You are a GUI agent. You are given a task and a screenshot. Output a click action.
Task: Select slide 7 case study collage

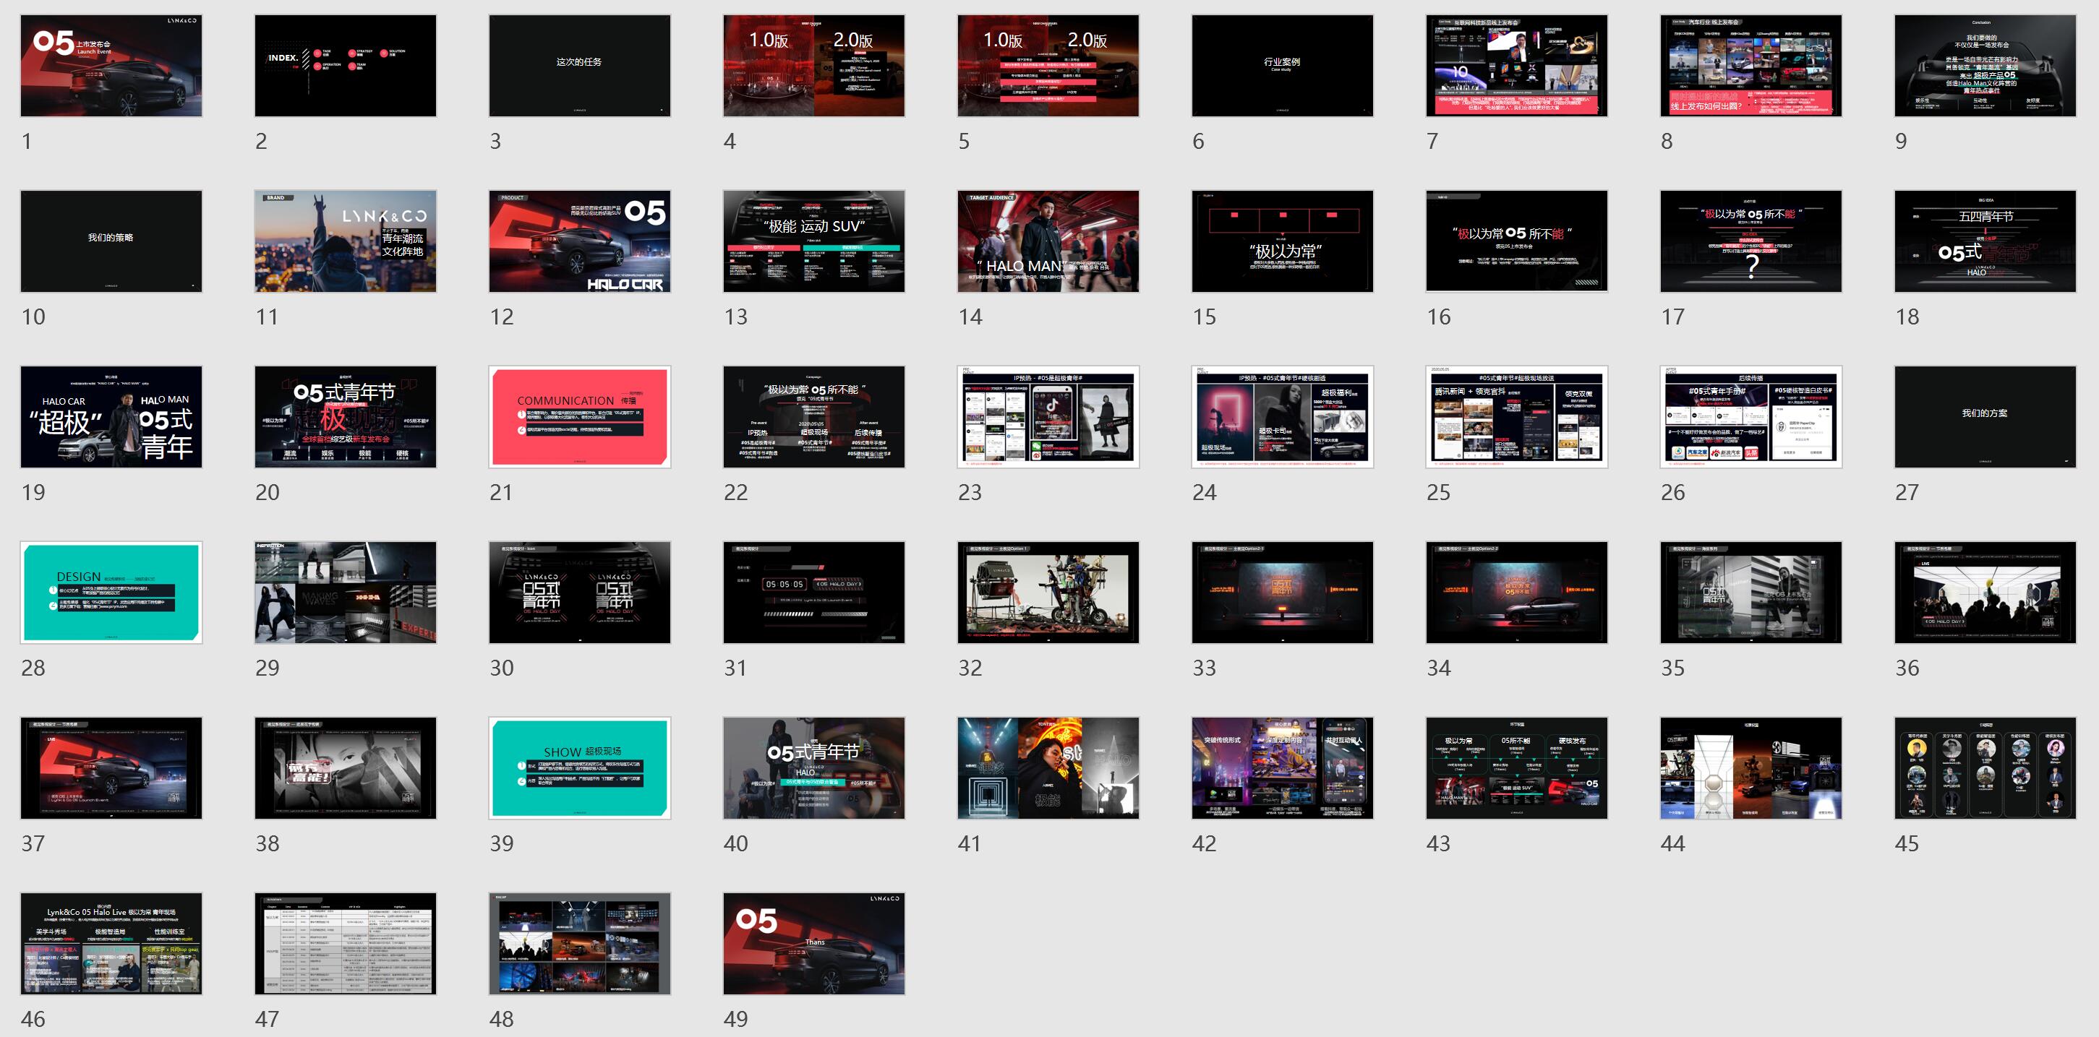click(x=1516, y=66)
